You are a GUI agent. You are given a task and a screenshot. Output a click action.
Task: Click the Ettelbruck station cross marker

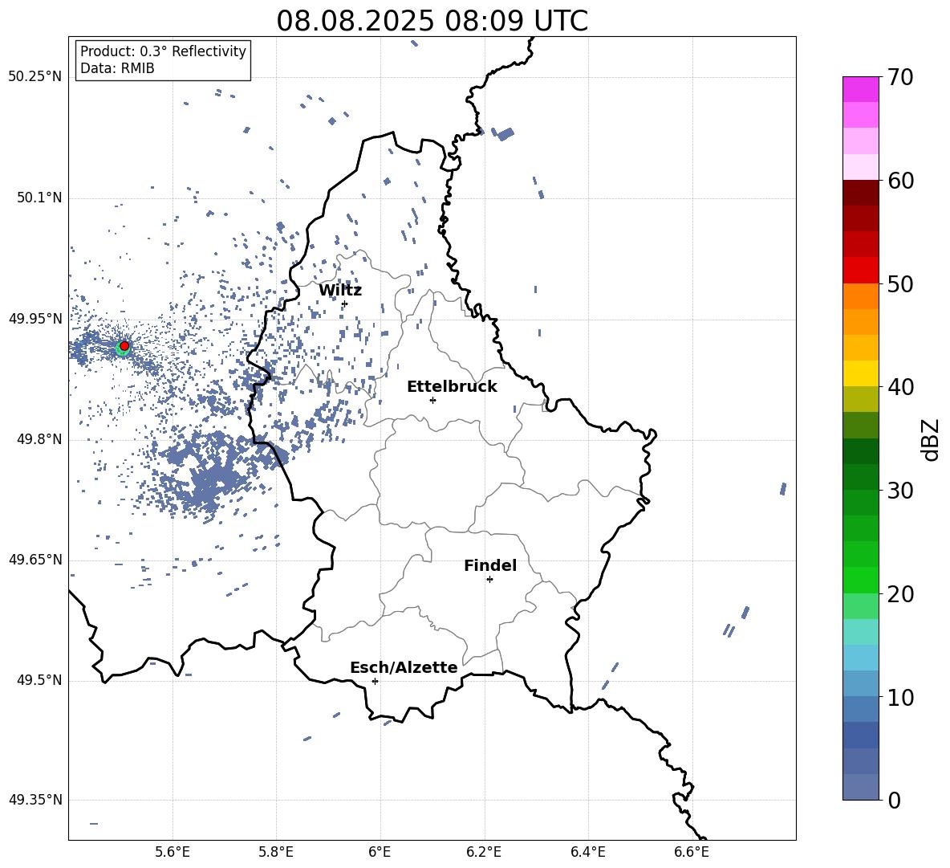432,400
